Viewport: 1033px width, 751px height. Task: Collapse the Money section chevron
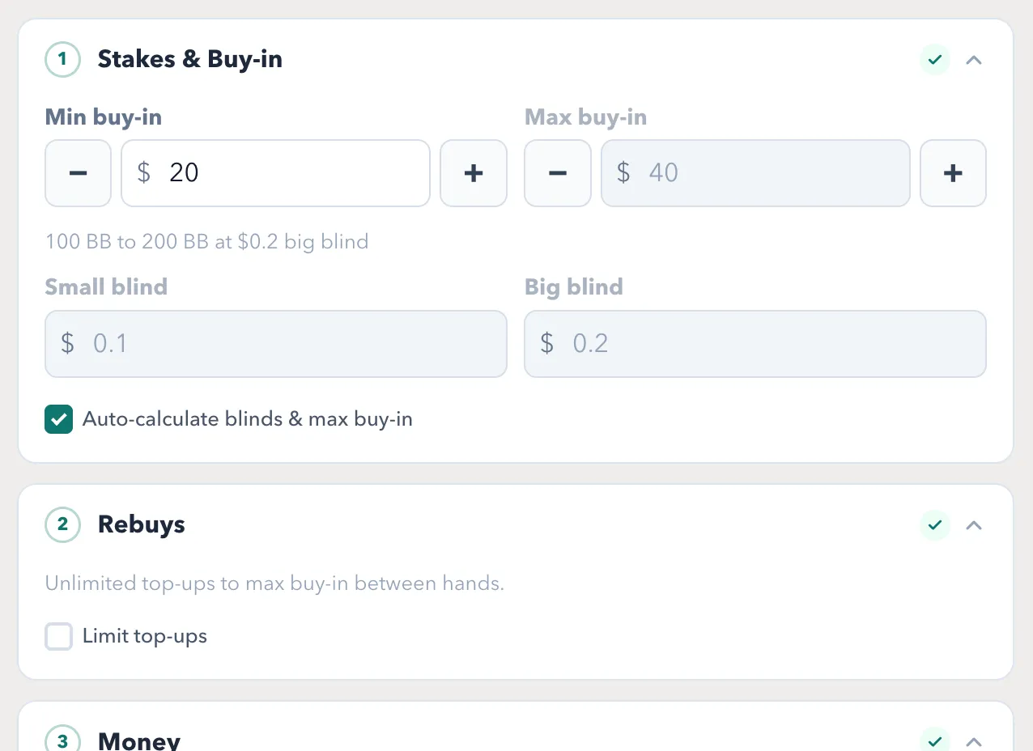[974, 740]
